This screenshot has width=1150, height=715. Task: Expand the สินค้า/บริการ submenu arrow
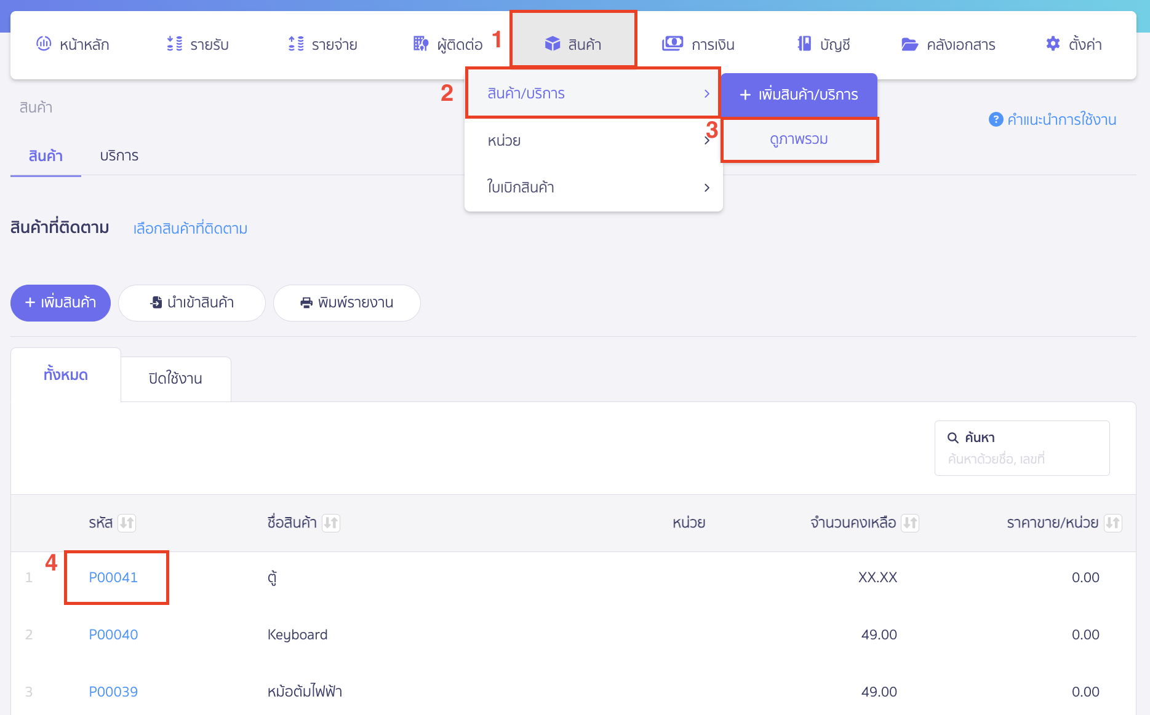pos(706,93)
